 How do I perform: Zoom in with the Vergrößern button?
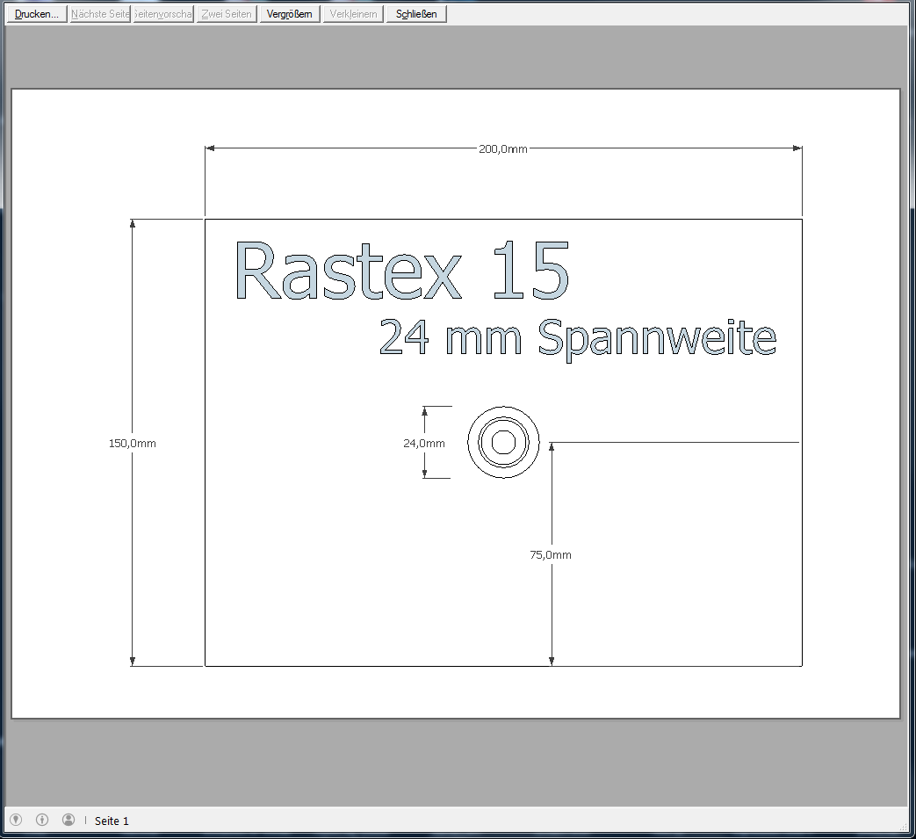(x=289, y=14)
